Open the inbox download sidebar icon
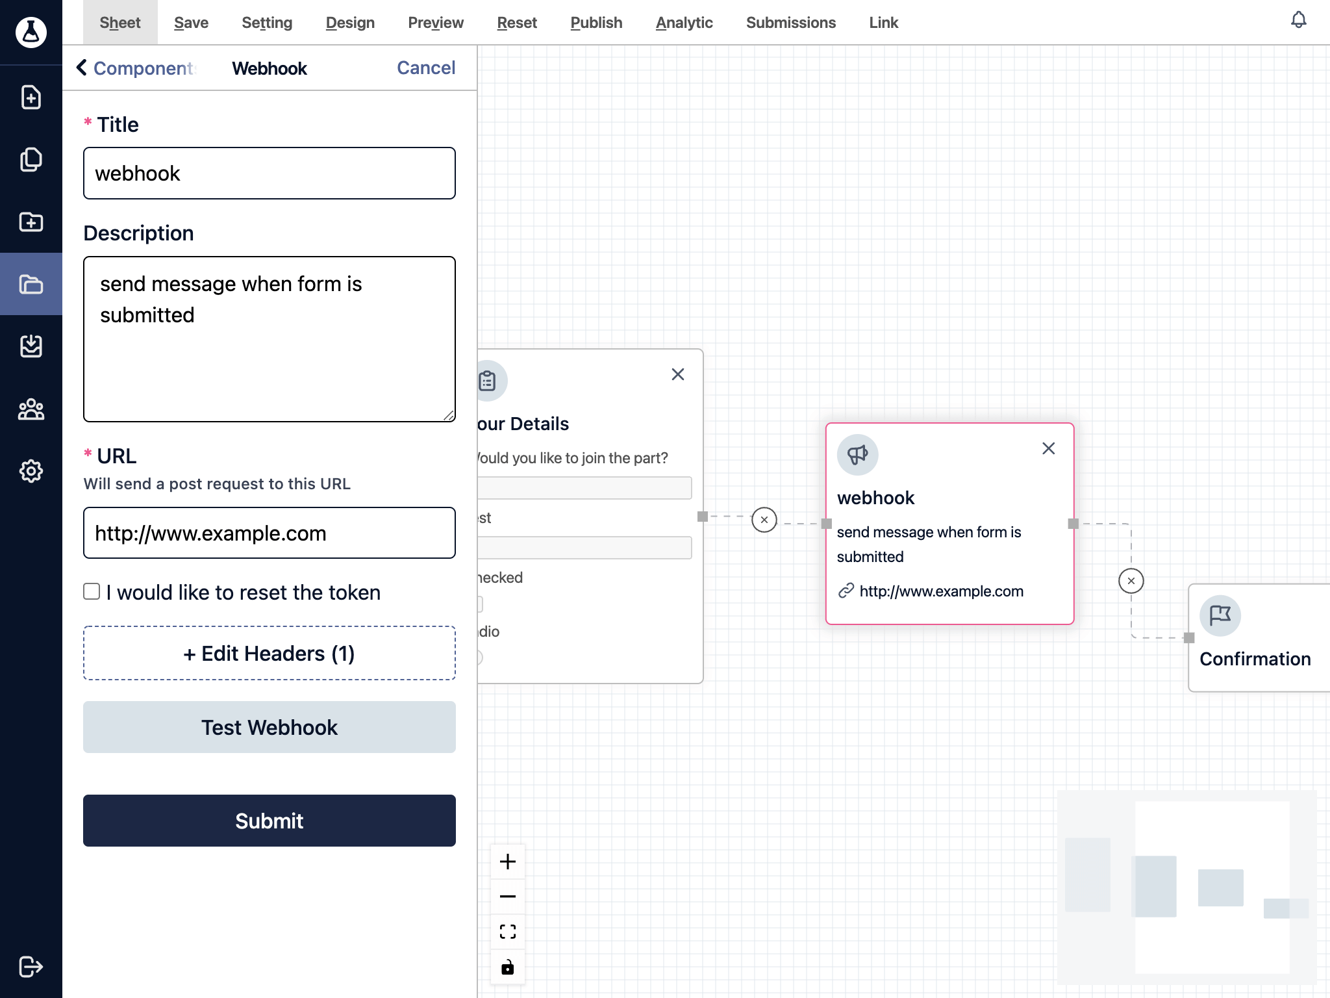Image resolution: width=1330 pixels, height=998 pixels. tap(31, 346)
